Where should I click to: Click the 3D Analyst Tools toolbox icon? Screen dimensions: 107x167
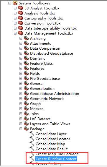pyautogui.click(x=21, y=8)
